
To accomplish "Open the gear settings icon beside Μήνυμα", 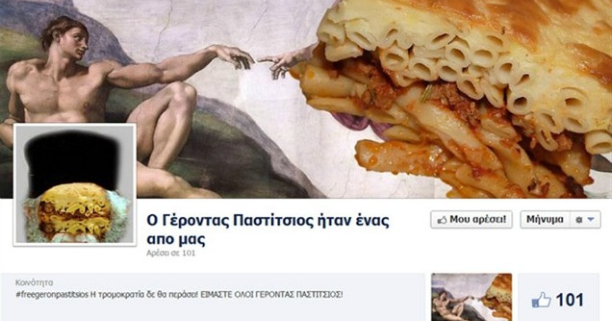I will tap(578, 220).
